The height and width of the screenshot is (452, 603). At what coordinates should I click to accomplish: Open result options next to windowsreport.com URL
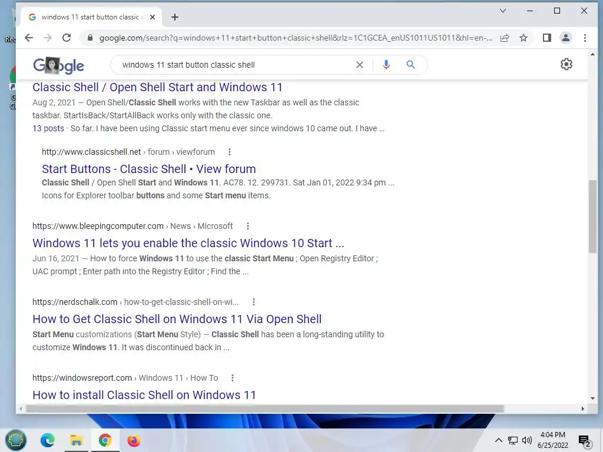pos(232,378)
